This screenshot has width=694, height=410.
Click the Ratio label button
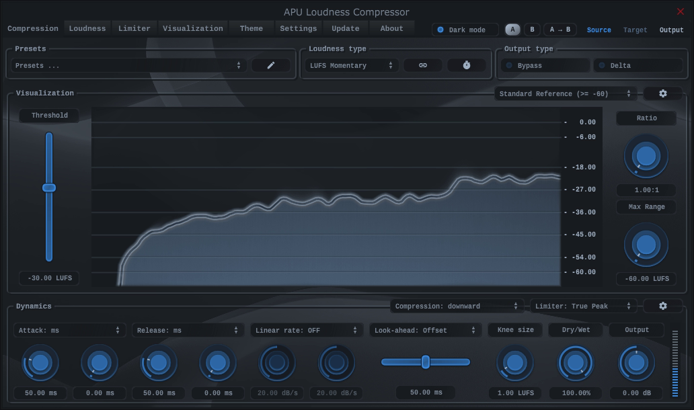pyautogui.click(x=646, y=118)
